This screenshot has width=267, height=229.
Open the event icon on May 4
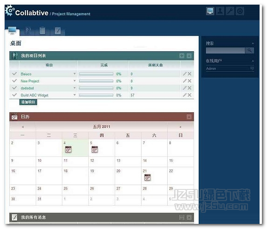click(68, 149)
